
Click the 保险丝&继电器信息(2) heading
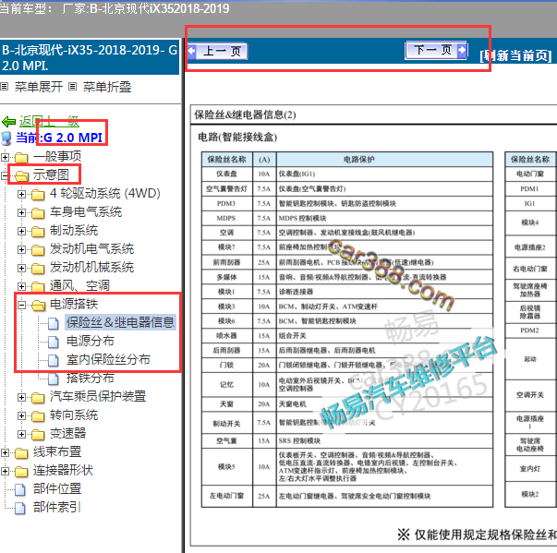[245, 114]
